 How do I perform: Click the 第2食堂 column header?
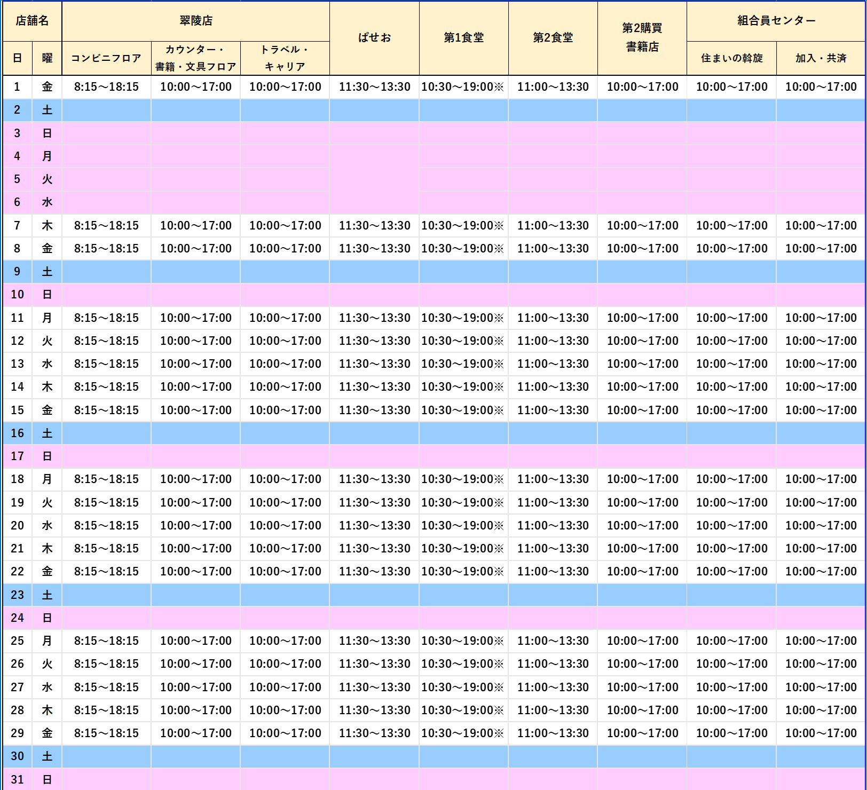[x=553, y=38]
